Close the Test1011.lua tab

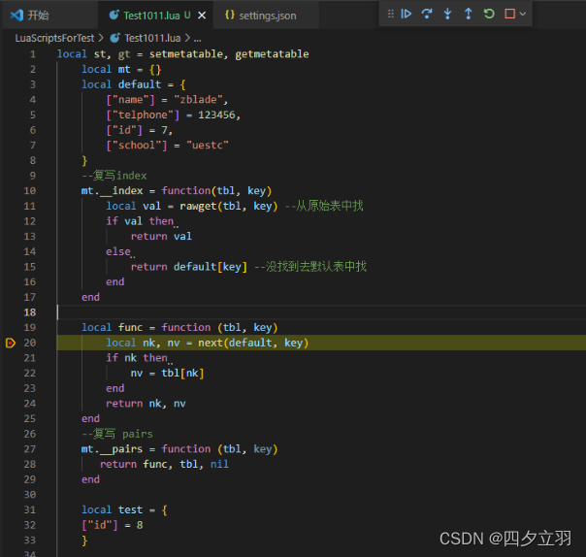202,16
